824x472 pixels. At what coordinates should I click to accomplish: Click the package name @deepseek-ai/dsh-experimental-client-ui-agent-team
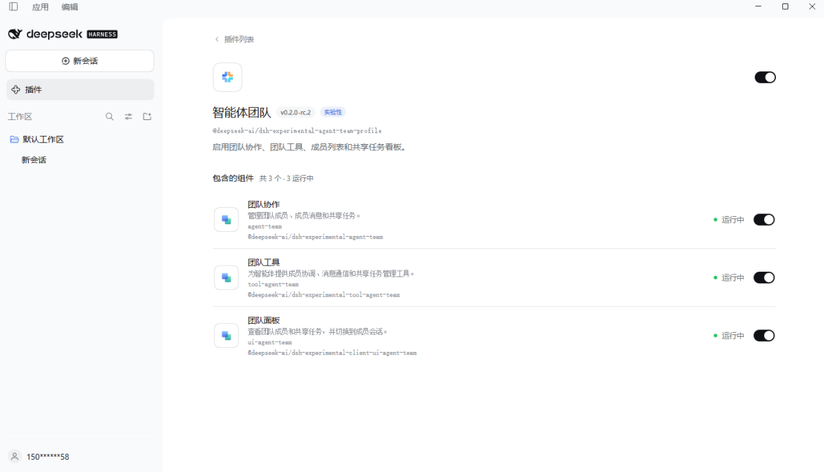click(332, 353)
